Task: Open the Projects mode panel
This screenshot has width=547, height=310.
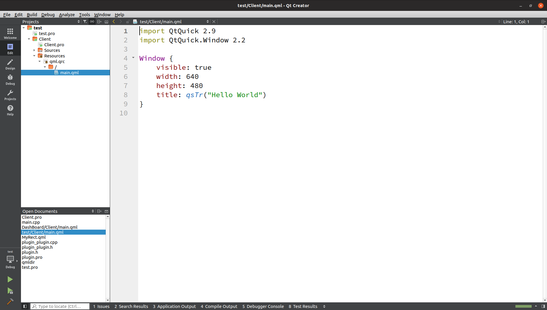Action: (x=10, y=95)
